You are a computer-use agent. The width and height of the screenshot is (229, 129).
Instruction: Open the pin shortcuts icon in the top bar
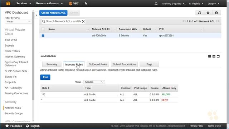point(86,3)
